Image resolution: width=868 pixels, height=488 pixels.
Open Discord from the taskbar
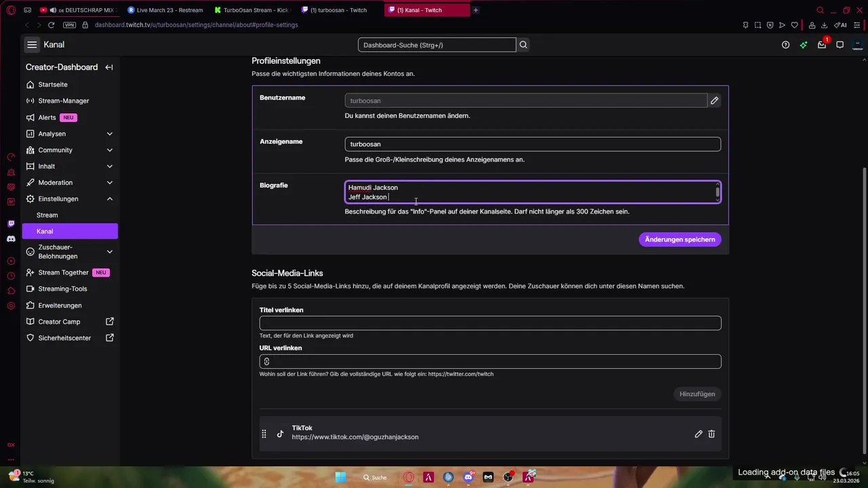coord(468,477)
